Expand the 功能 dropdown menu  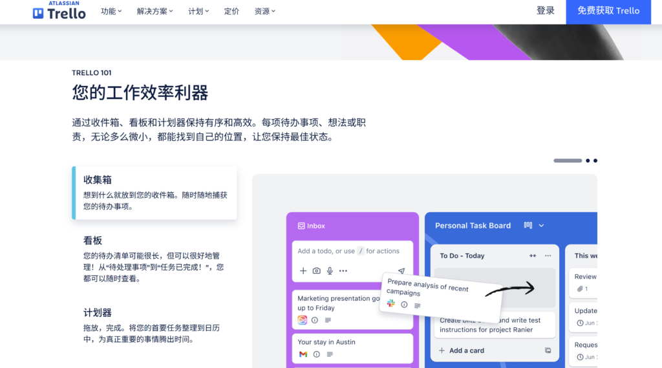pyautogui.click(x=111, y=12)
